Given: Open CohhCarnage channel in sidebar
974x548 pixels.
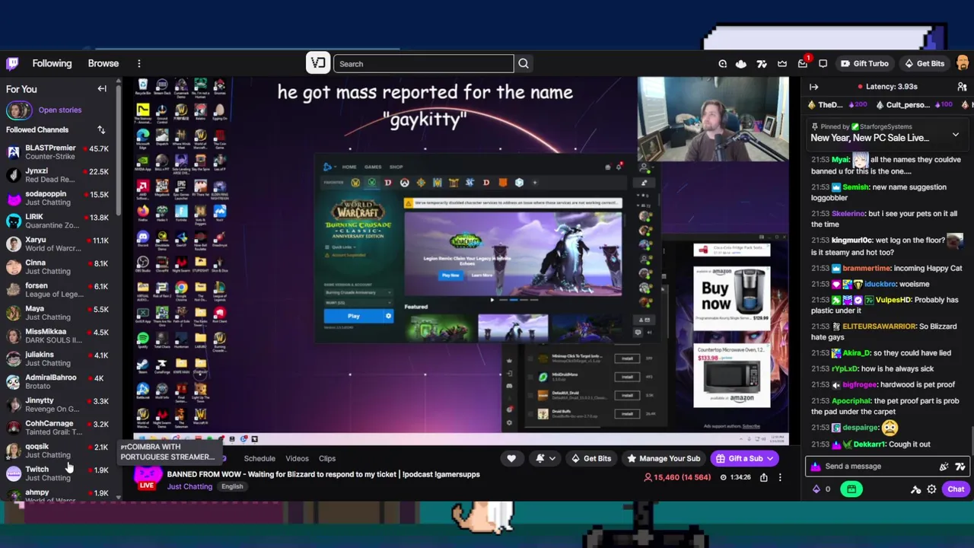Looking at the screenshot, I should coord(58,428).
